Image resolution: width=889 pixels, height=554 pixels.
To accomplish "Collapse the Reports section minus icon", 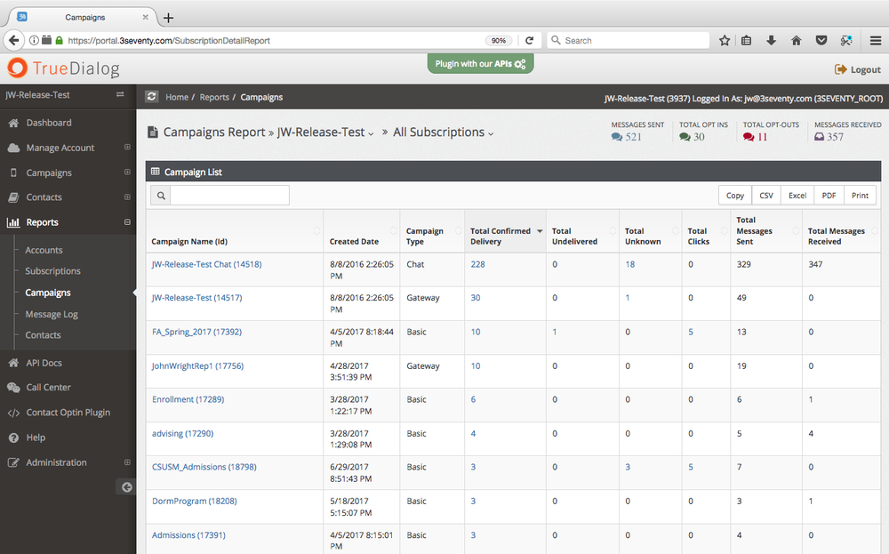I will click(127, 221).
